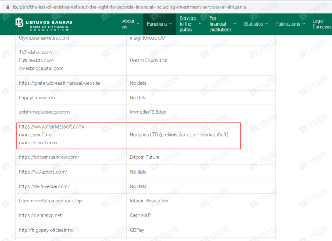Click https://capitalxp.net entry
The width and height of the screenshot is (332, 241).
tap(40, 215)
